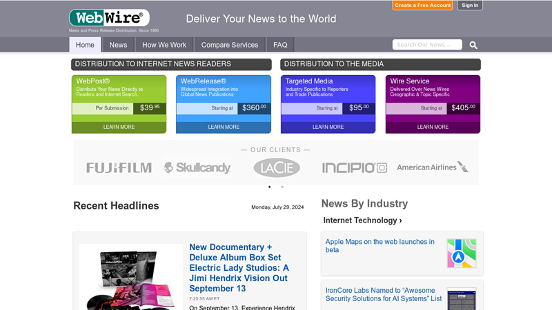Click the News By Industry heading

coord(364,203)
